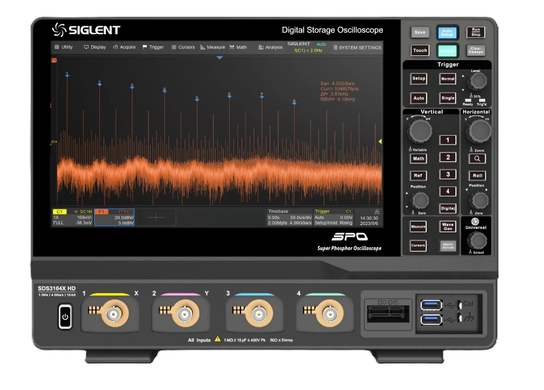Toggle the Run/Stop acquisition button

click(x=475, y=32)
